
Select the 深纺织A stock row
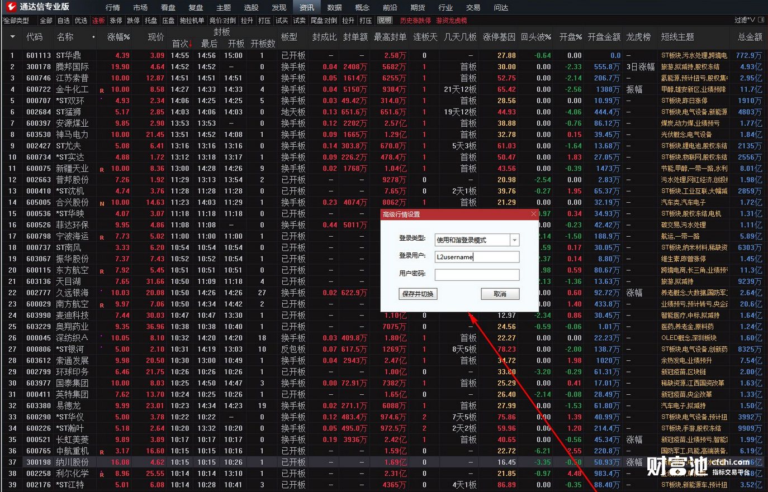pos(384,338)
